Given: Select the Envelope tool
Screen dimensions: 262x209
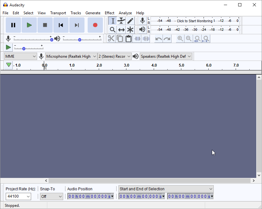Looking at the screenshot, I should [x=121, y=21].
